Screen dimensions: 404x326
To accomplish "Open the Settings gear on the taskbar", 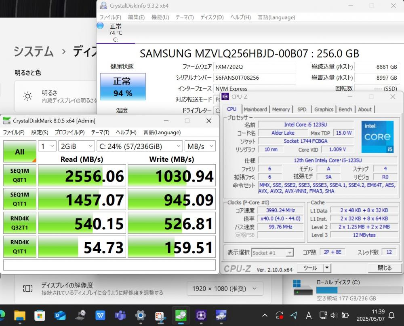I will click(x=141, y=315).
